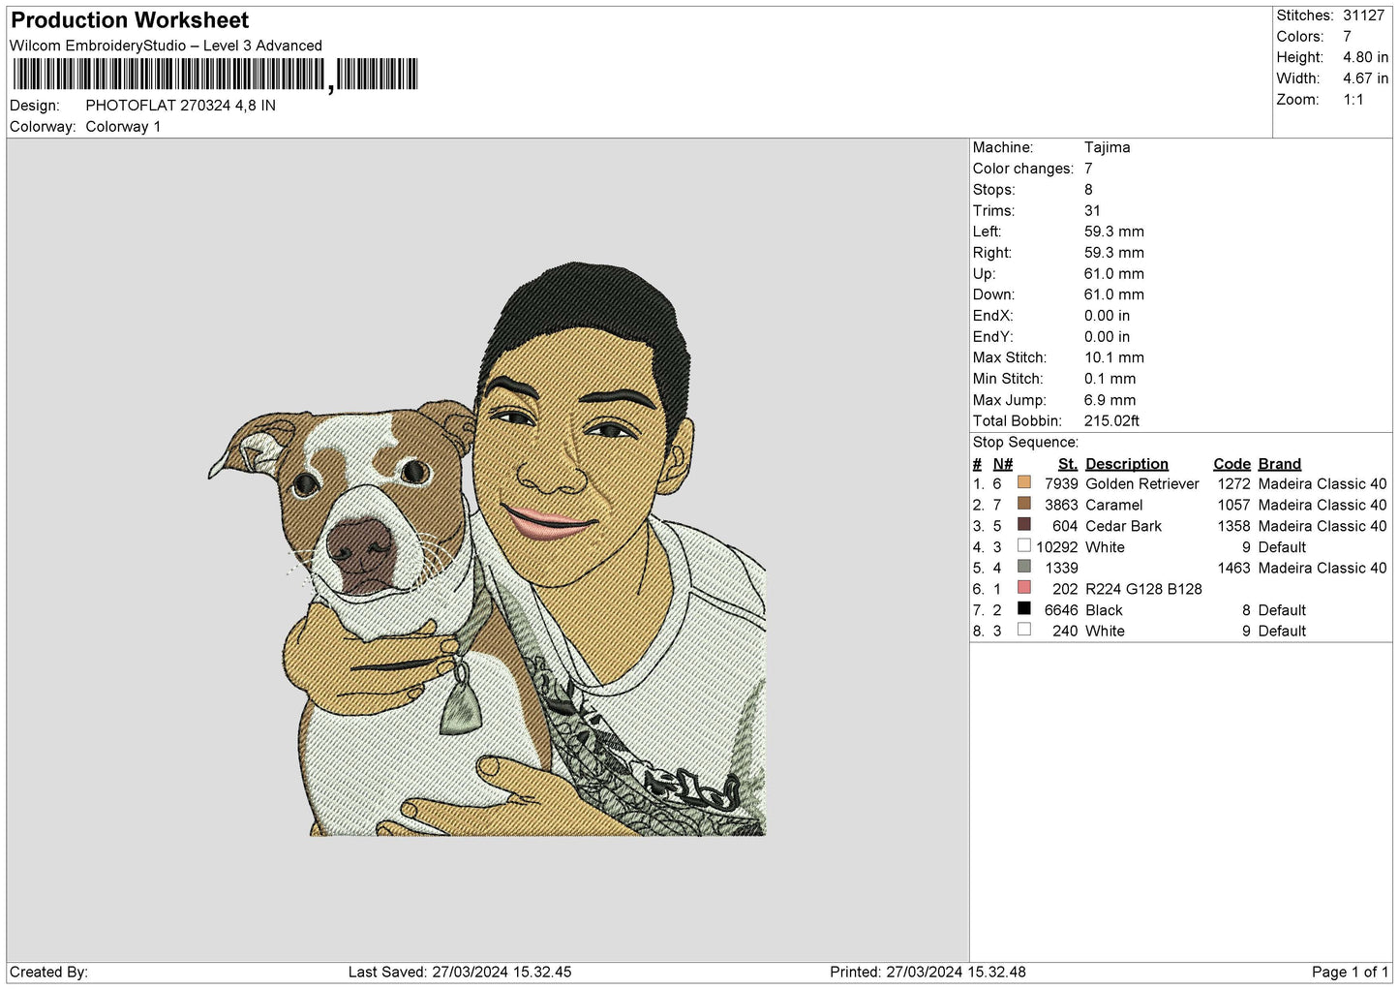Click the Stops value 8
Screen dimensions: 1399x989
[1088, 190]
